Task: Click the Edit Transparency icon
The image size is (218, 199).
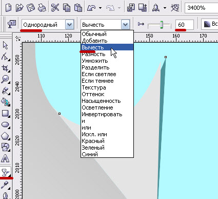Action: click(x=12, y=24)
